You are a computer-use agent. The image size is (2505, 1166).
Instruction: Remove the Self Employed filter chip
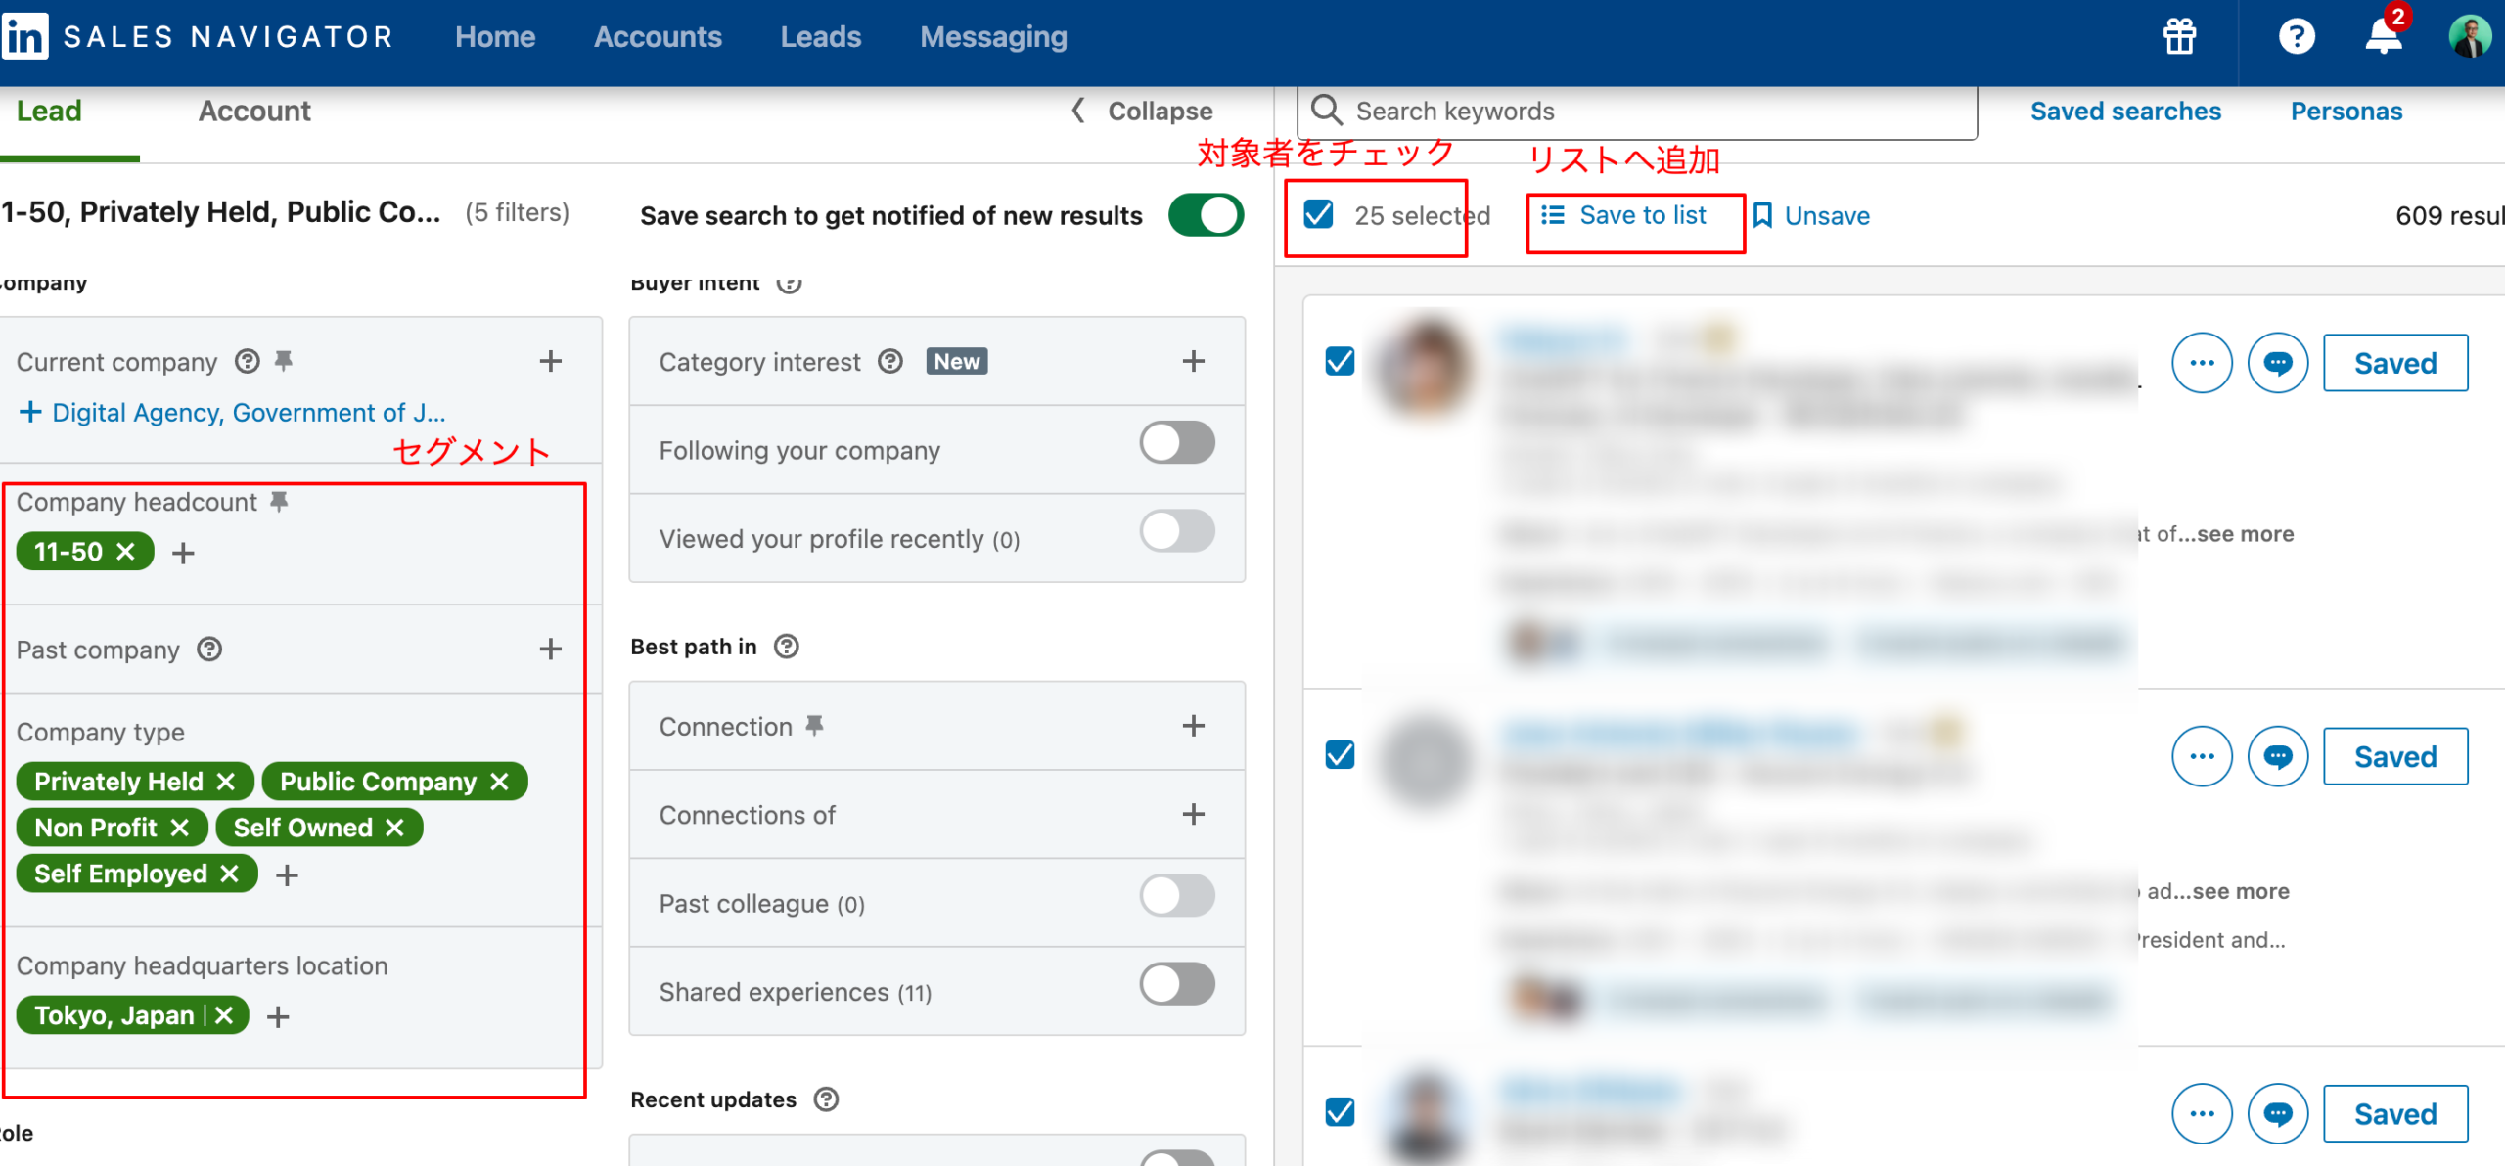[x=229, y=874]
